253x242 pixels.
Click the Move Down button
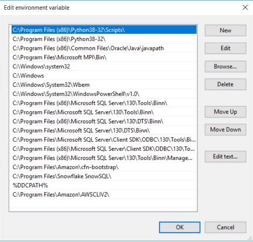[225, 129]
